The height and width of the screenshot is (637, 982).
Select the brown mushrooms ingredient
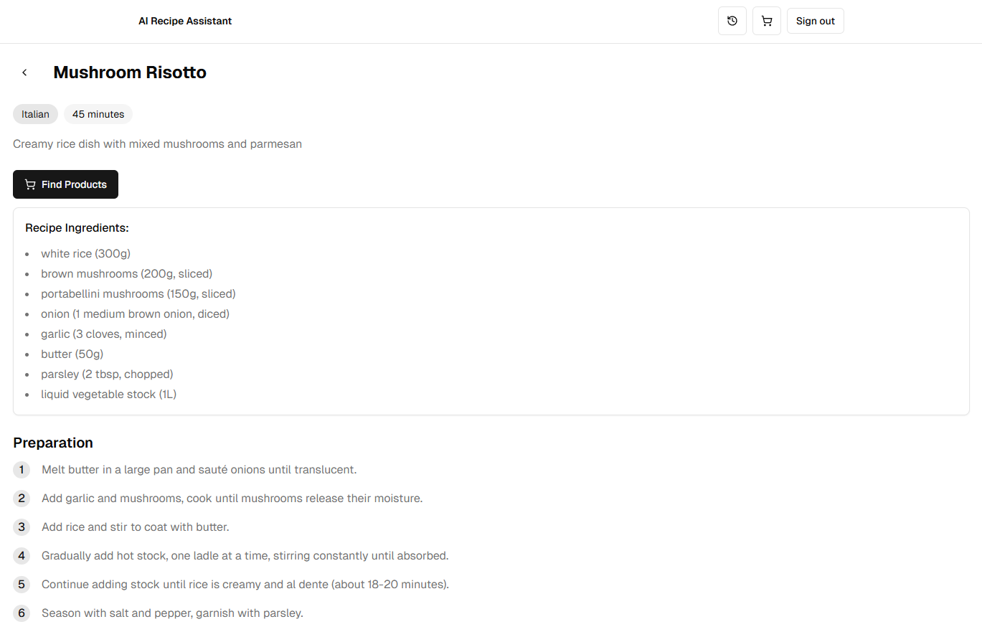tap(126, 273)
